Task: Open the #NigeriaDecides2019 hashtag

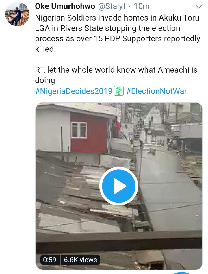Action: [x=74, y=91]
